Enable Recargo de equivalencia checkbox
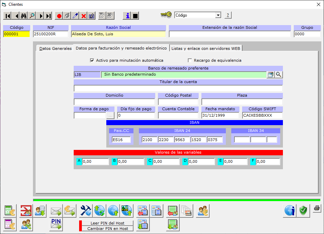 click(190, 60)
